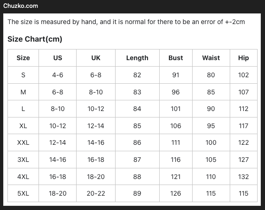
Task: Click the Size column header
Action: (x=23, y=58)
